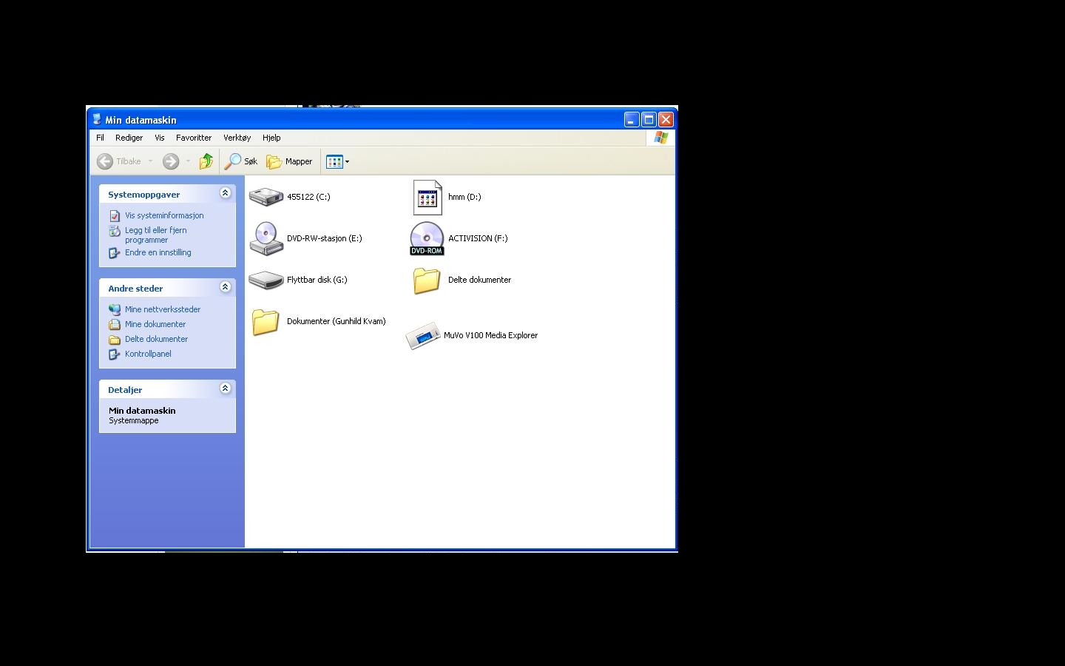The width and height of the screenshot is (1065, 666).
Task: Select the Flyttbar disk (G:) icon
Action: click(x=266, y=280)
